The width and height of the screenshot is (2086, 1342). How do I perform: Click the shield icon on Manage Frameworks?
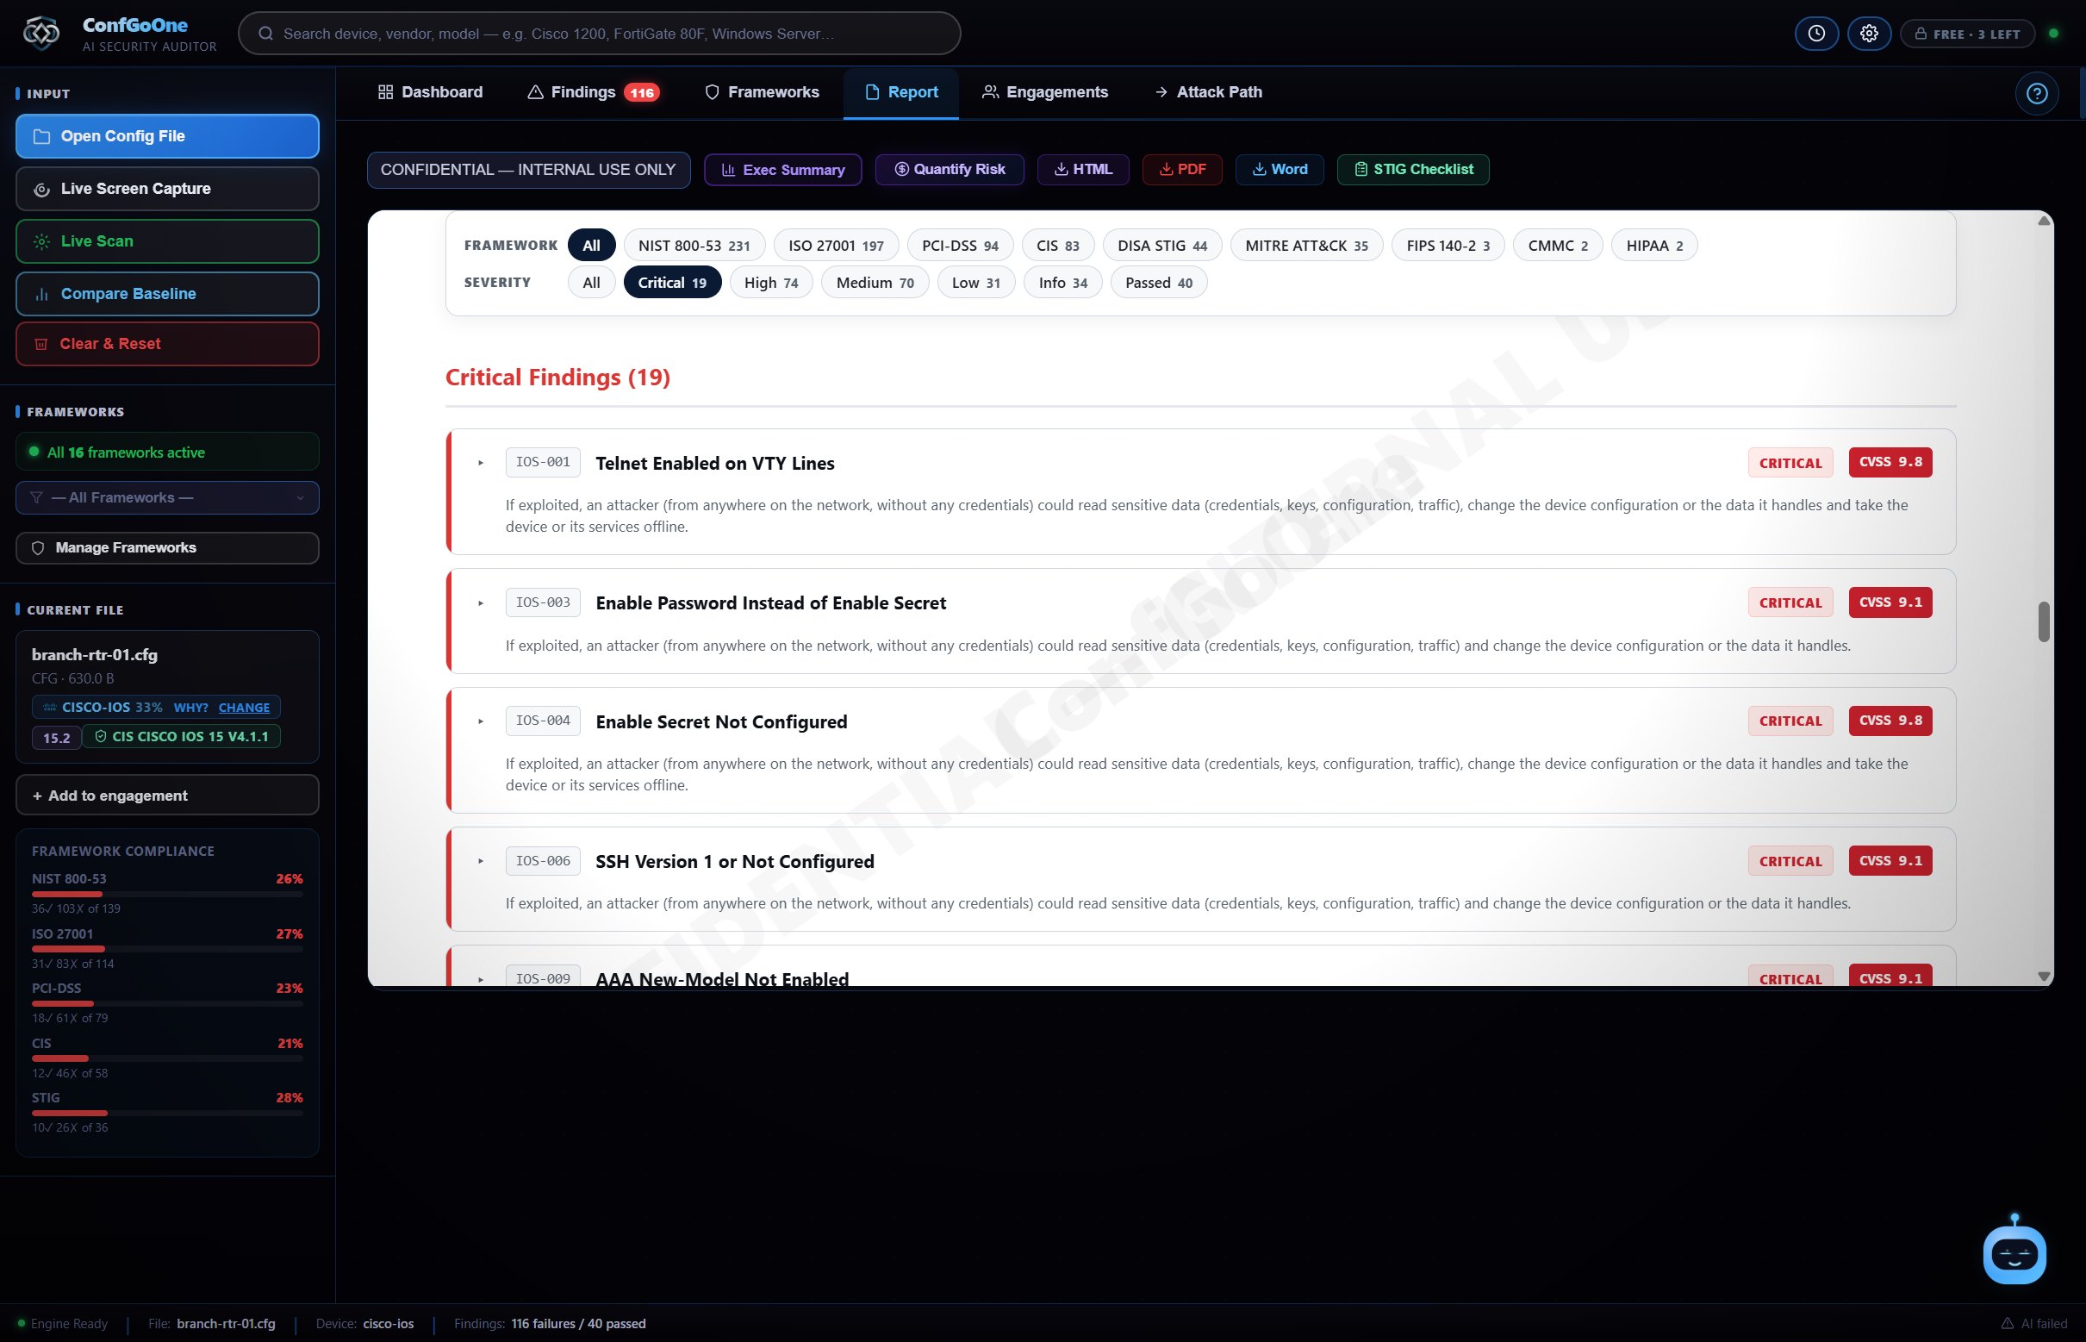click(x=37, y=548)
